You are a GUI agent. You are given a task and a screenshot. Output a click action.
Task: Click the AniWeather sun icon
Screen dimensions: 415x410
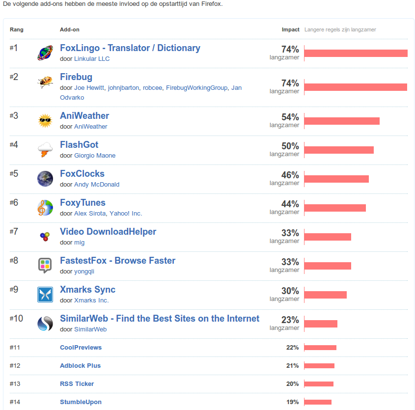(x=45, y=121)
